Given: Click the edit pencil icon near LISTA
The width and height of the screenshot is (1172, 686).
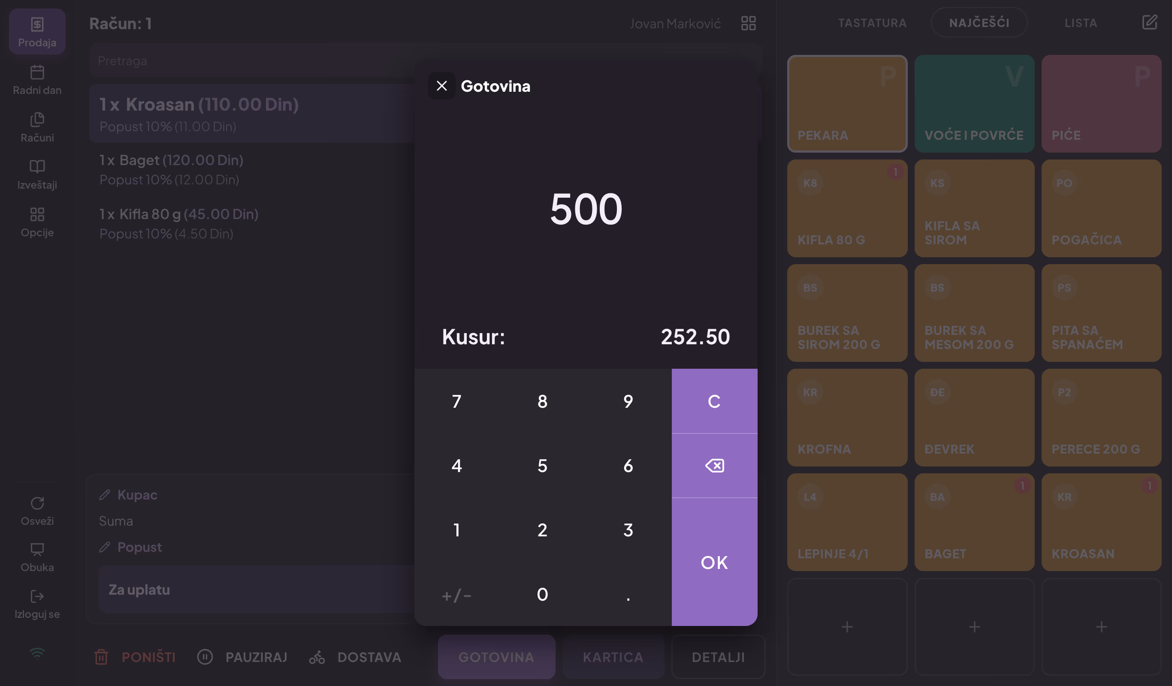Looking at the screenshot, I should [1149, 22].
